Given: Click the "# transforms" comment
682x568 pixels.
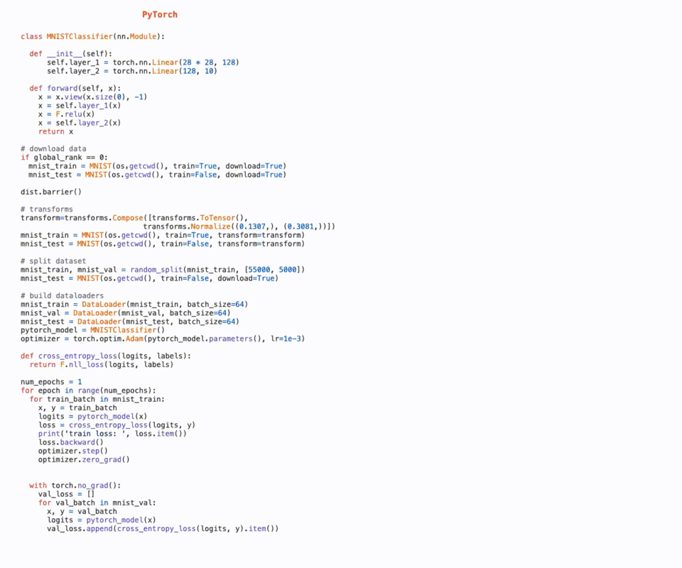Looking at the screenshot, I should click(47, 209).
